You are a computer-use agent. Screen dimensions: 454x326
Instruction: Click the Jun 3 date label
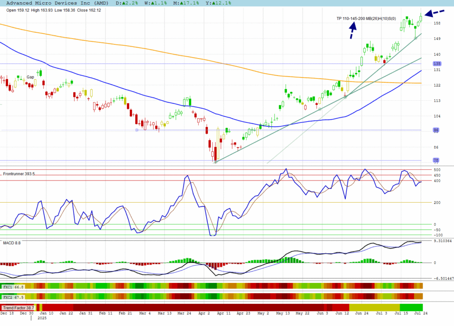[x=323, y=313]
